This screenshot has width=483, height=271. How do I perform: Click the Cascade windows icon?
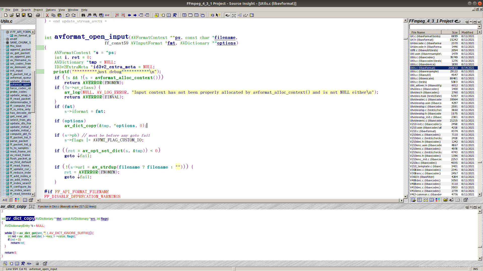point(203,15)
